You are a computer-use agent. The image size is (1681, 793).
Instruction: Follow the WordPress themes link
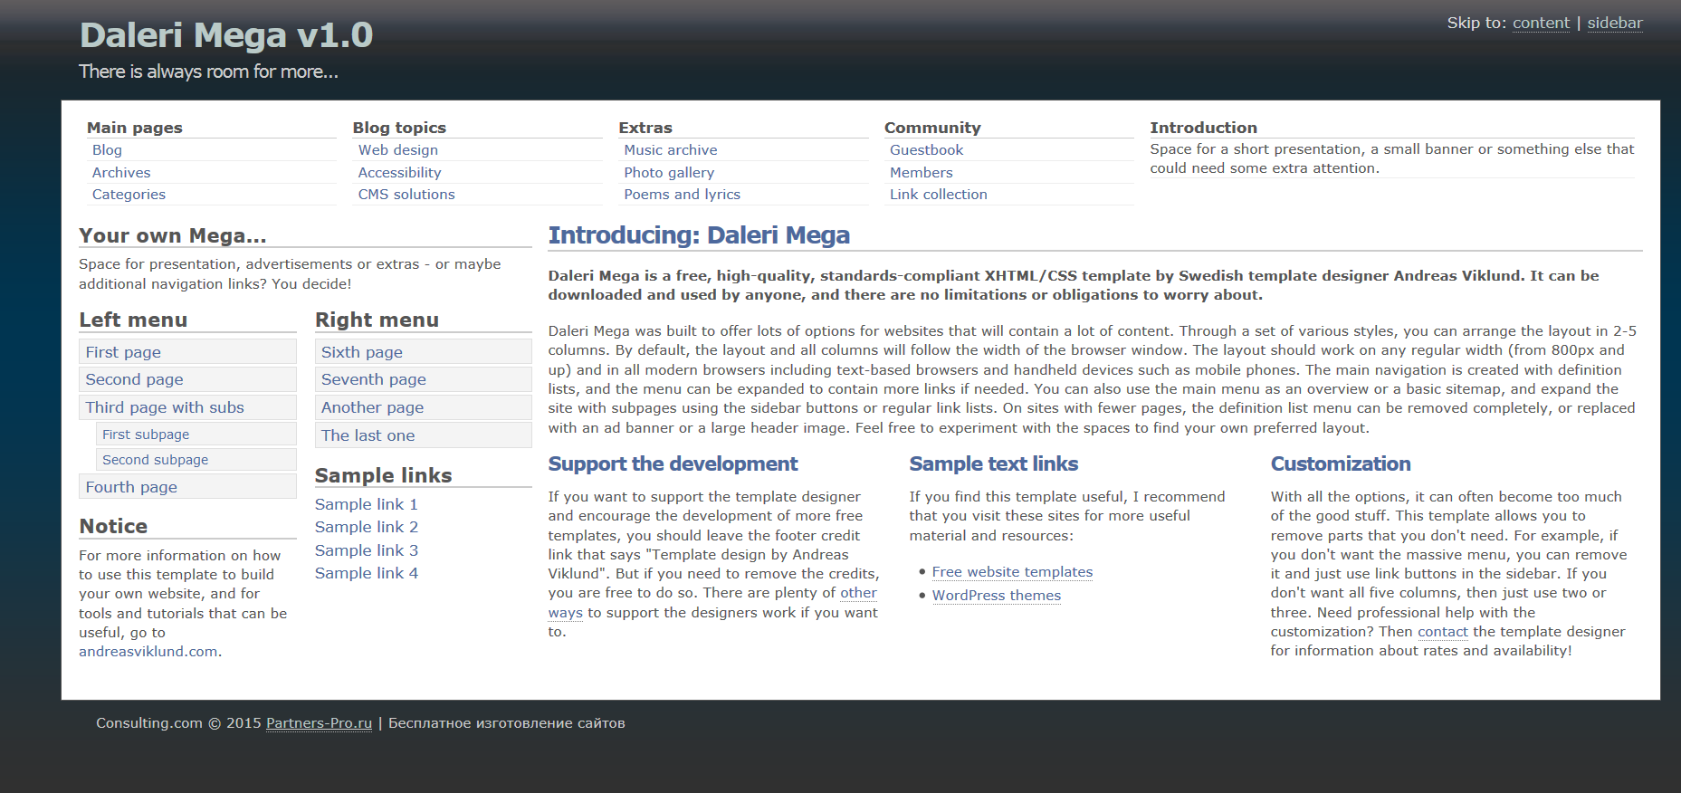996,596
